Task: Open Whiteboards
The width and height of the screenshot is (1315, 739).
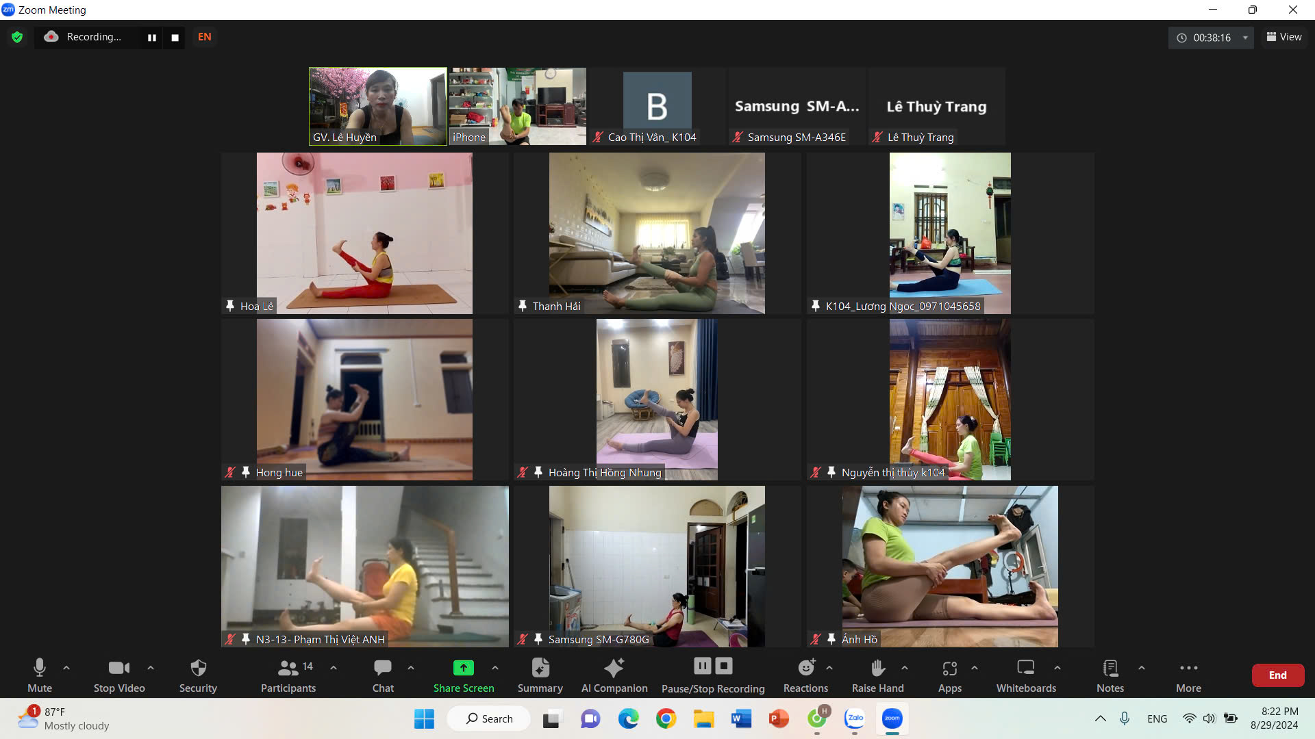Action: [1025, 674]
